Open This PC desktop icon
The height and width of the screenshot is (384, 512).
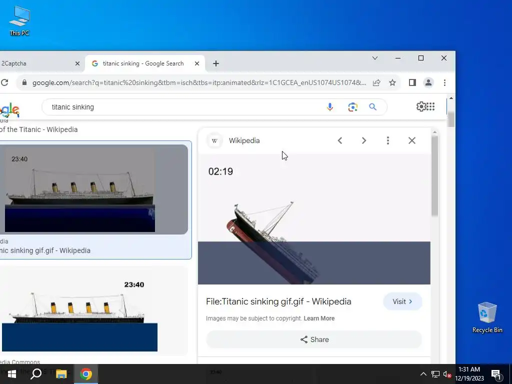19,21
